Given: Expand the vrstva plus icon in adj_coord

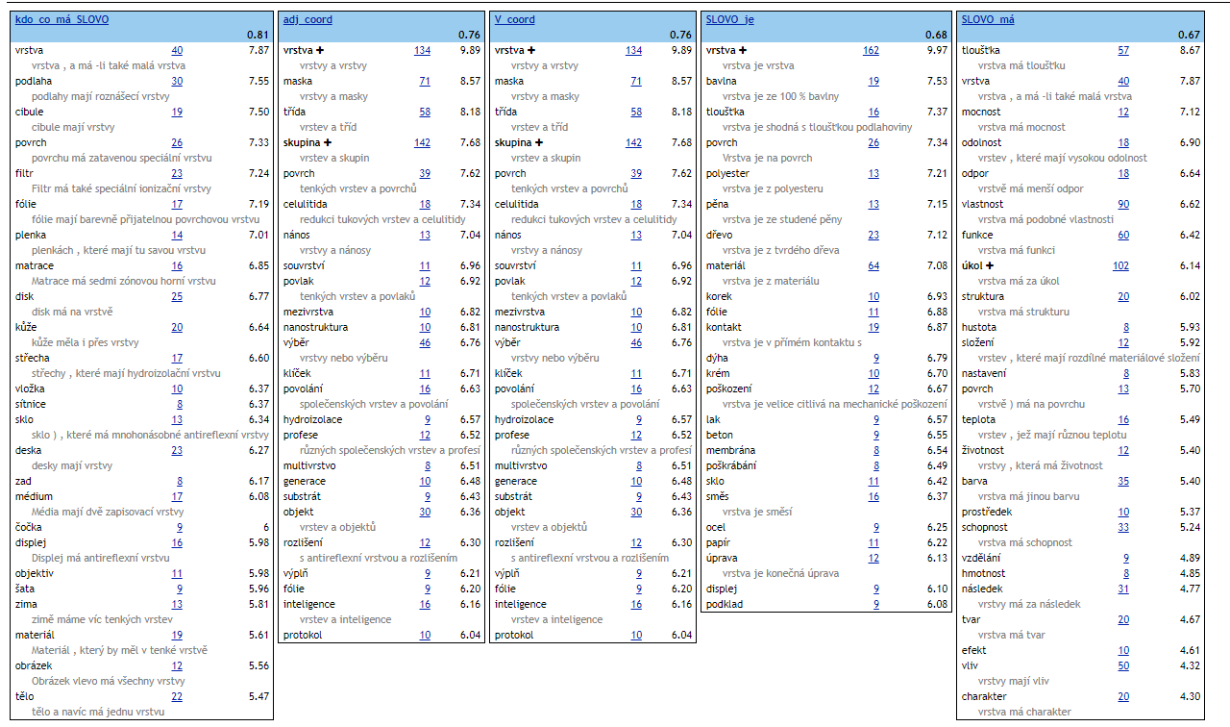Looking at the screenshot, I should (x=320, y=50).
